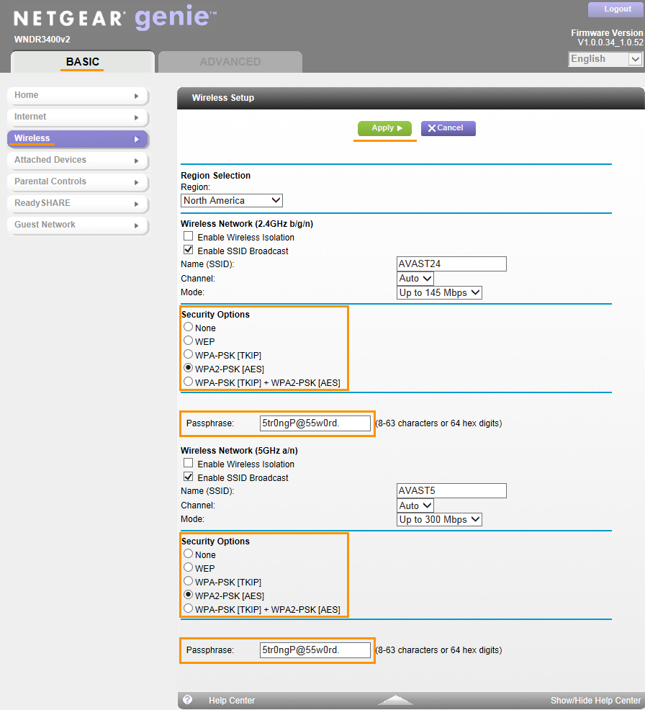Open the Region dropdown showing North America
Screen dimensions: 645x710
232,201
